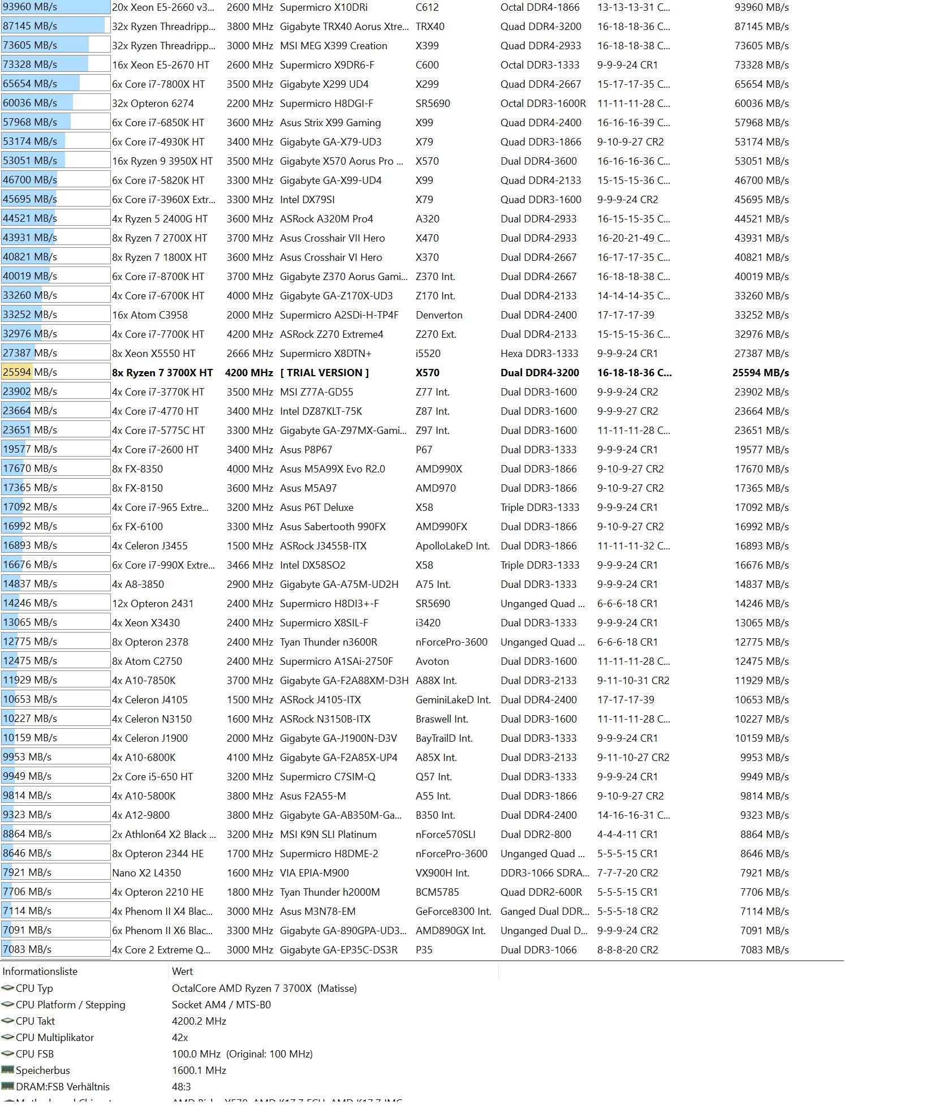Select the 8x FX-8350 entry
The width and height of the screenshot is (944, 1105).
(137, 468)
